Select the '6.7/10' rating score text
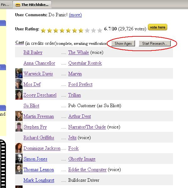 tap(110, 29)
